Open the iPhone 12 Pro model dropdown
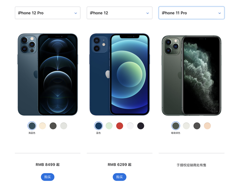Image resolution: width=233 pixels, height=186 pixels. (x=48, y=13)
